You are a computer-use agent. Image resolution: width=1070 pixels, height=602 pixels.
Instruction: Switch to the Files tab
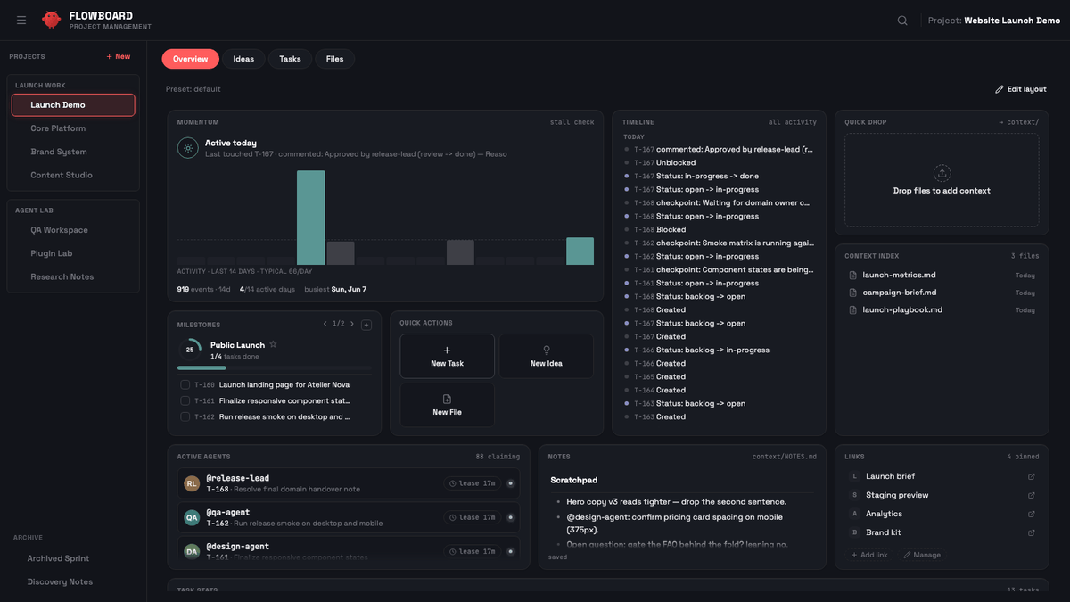click(x=335, y=59)
